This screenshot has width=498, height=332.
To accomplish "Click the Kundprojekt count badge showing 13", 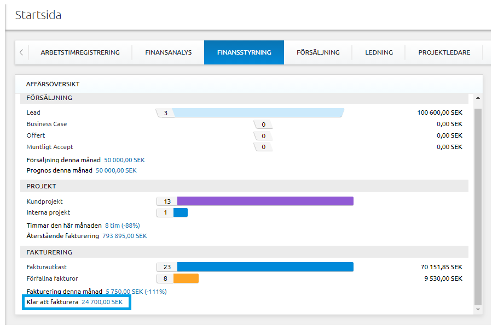I will coord(167,201).
